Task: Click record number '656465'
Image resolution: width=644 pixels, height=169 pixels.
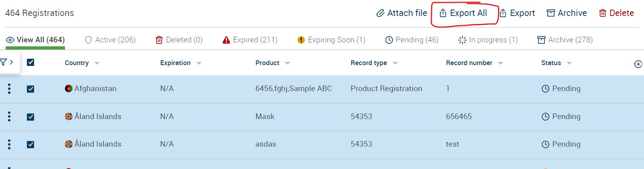Action: (459, 117)
